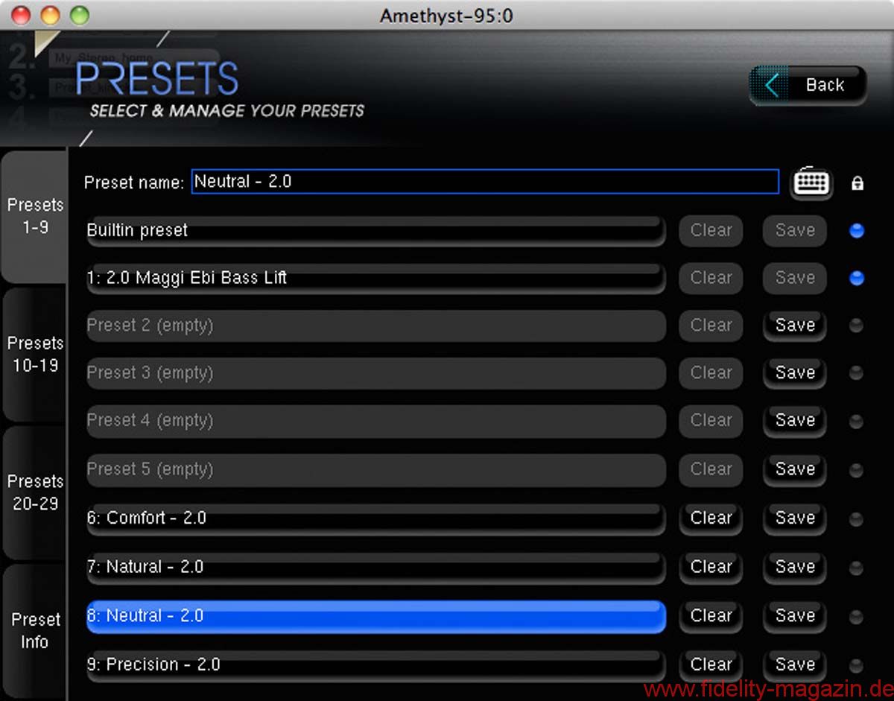This screenshot has width=894, height=701.
Task: Click the padlock icon beside preset name
Action: tap(857, 183)
